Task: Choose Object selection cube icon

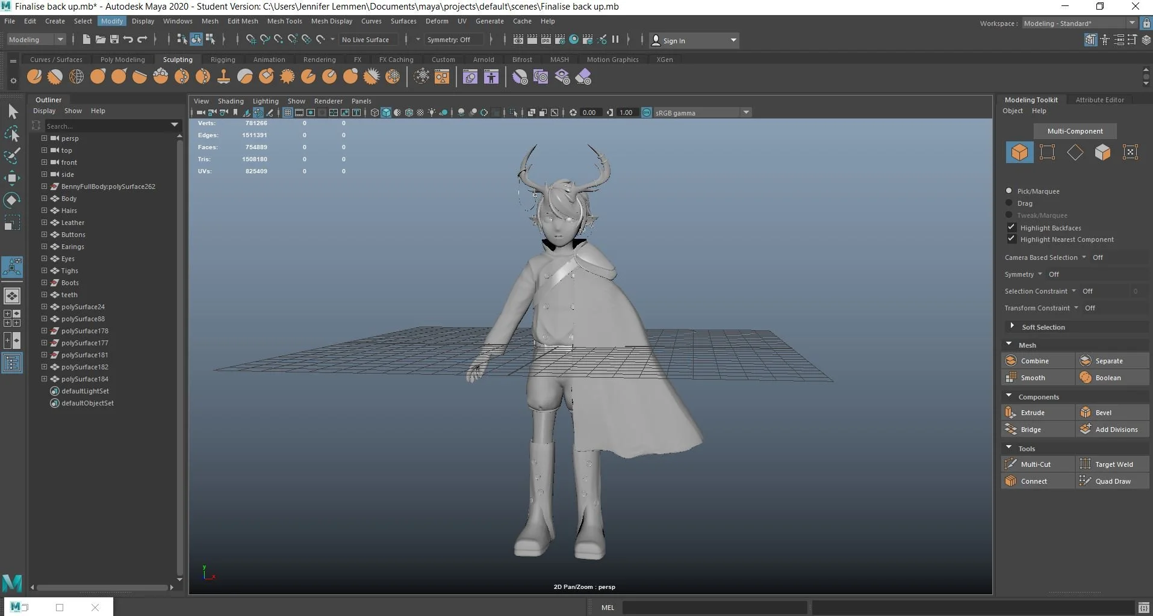Action: pos(1019,152)
